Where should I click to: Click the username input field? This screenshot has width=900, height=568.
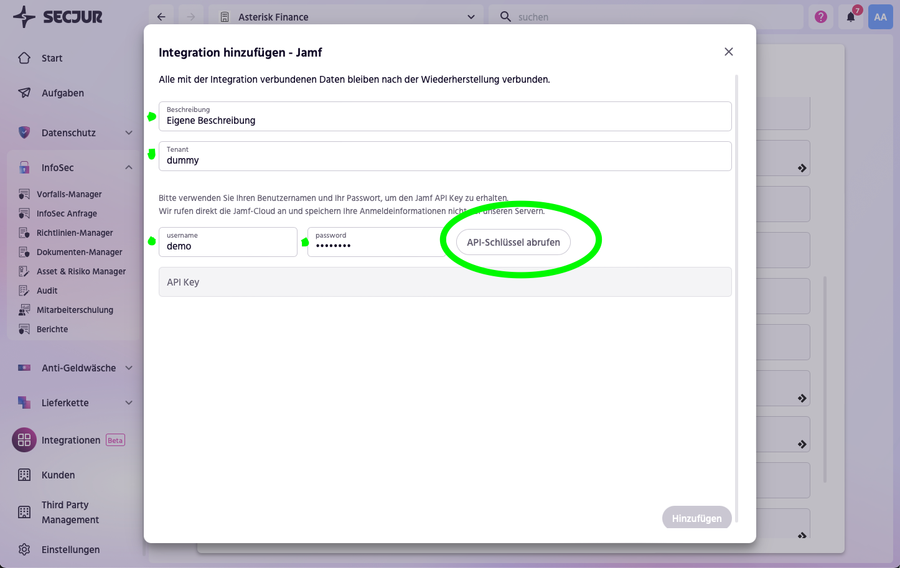point(228,242)
